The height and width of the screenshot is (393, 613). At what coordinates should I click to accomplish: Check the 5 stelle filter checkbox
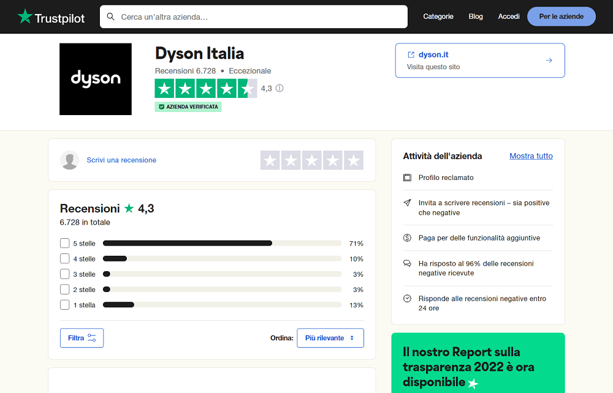click(x=65, y=243)
